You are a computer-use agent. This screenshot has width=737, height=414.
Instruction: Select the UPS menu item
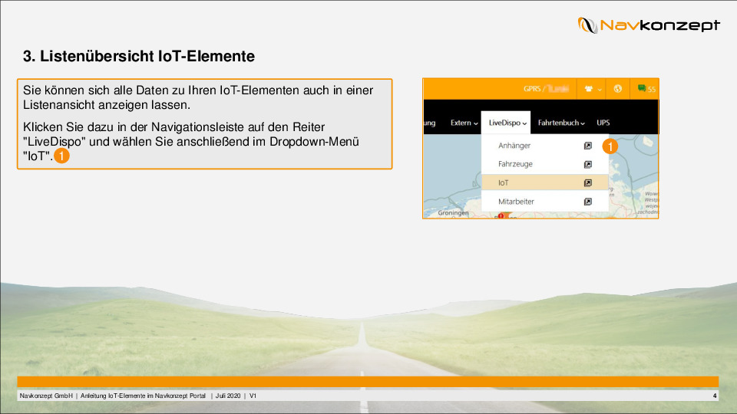click(603, 123)
